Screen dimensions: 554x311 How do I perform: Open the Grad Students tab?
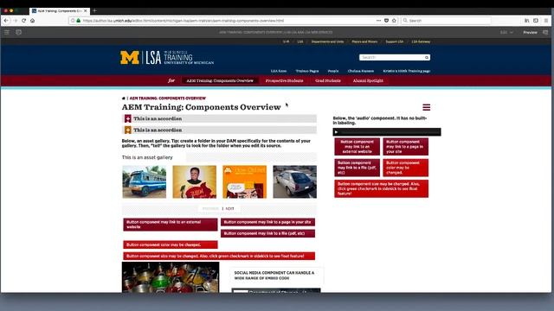[x=328, y=80]
